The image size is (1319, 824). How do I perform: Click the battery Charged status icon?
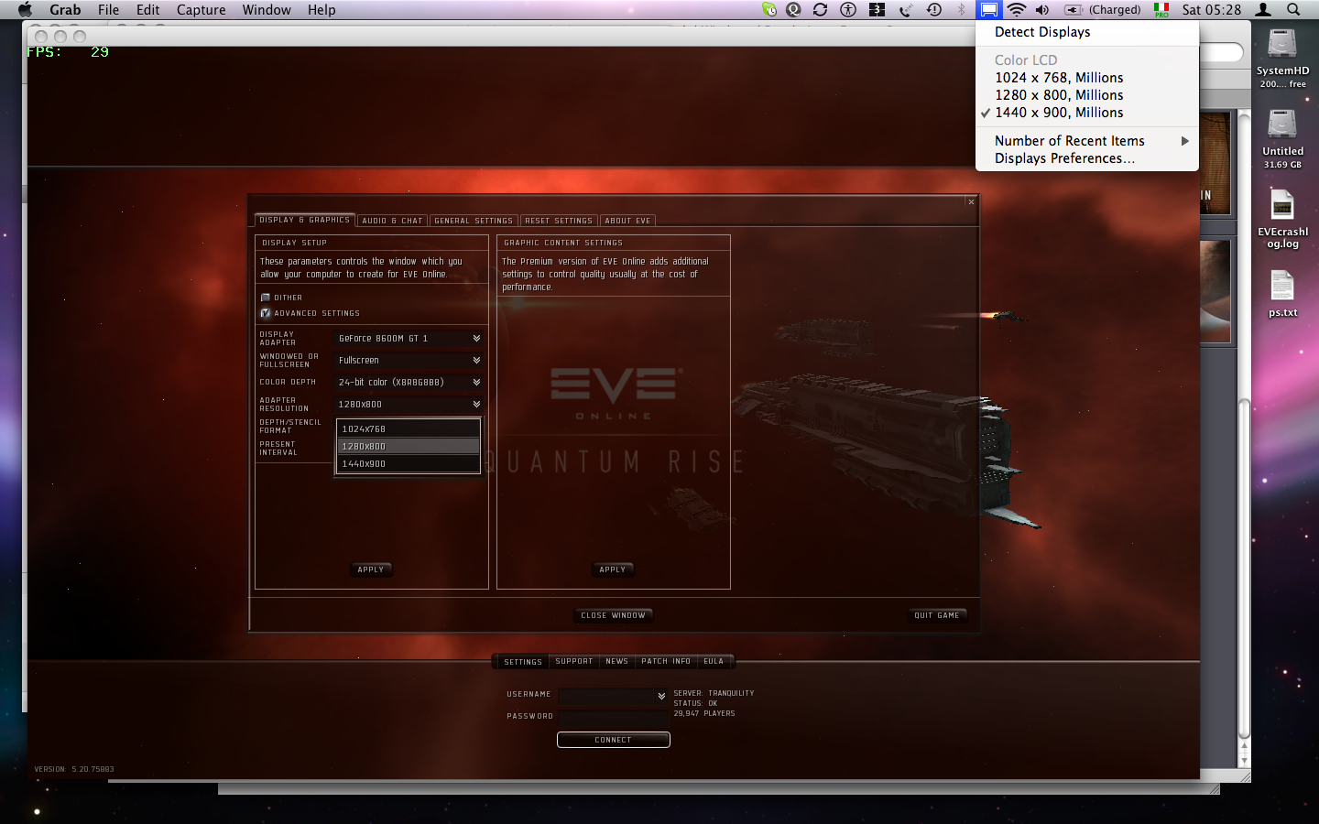point(1102,9)
